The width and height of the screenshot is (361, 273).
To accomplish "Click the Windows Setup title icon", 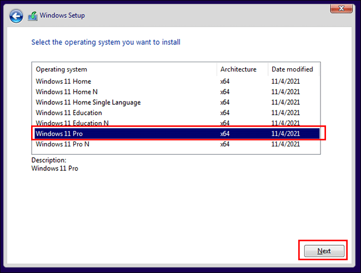I will point(33,16).
